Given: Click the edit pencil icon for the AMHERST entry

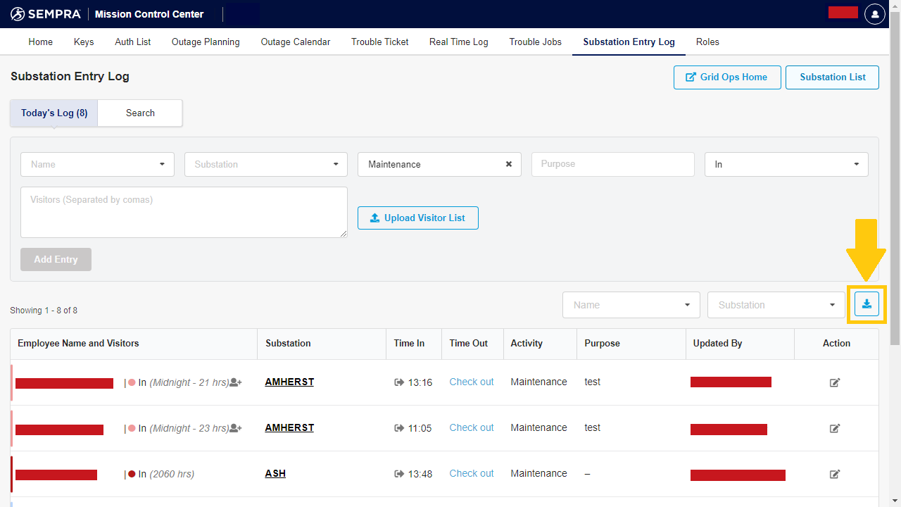Looking at the screenshot, I should click(835, 382).
